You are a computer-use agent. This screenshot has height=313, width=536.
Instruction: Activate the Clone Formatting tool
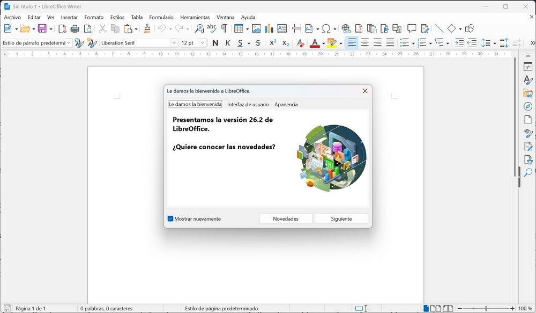coord(147,28)
